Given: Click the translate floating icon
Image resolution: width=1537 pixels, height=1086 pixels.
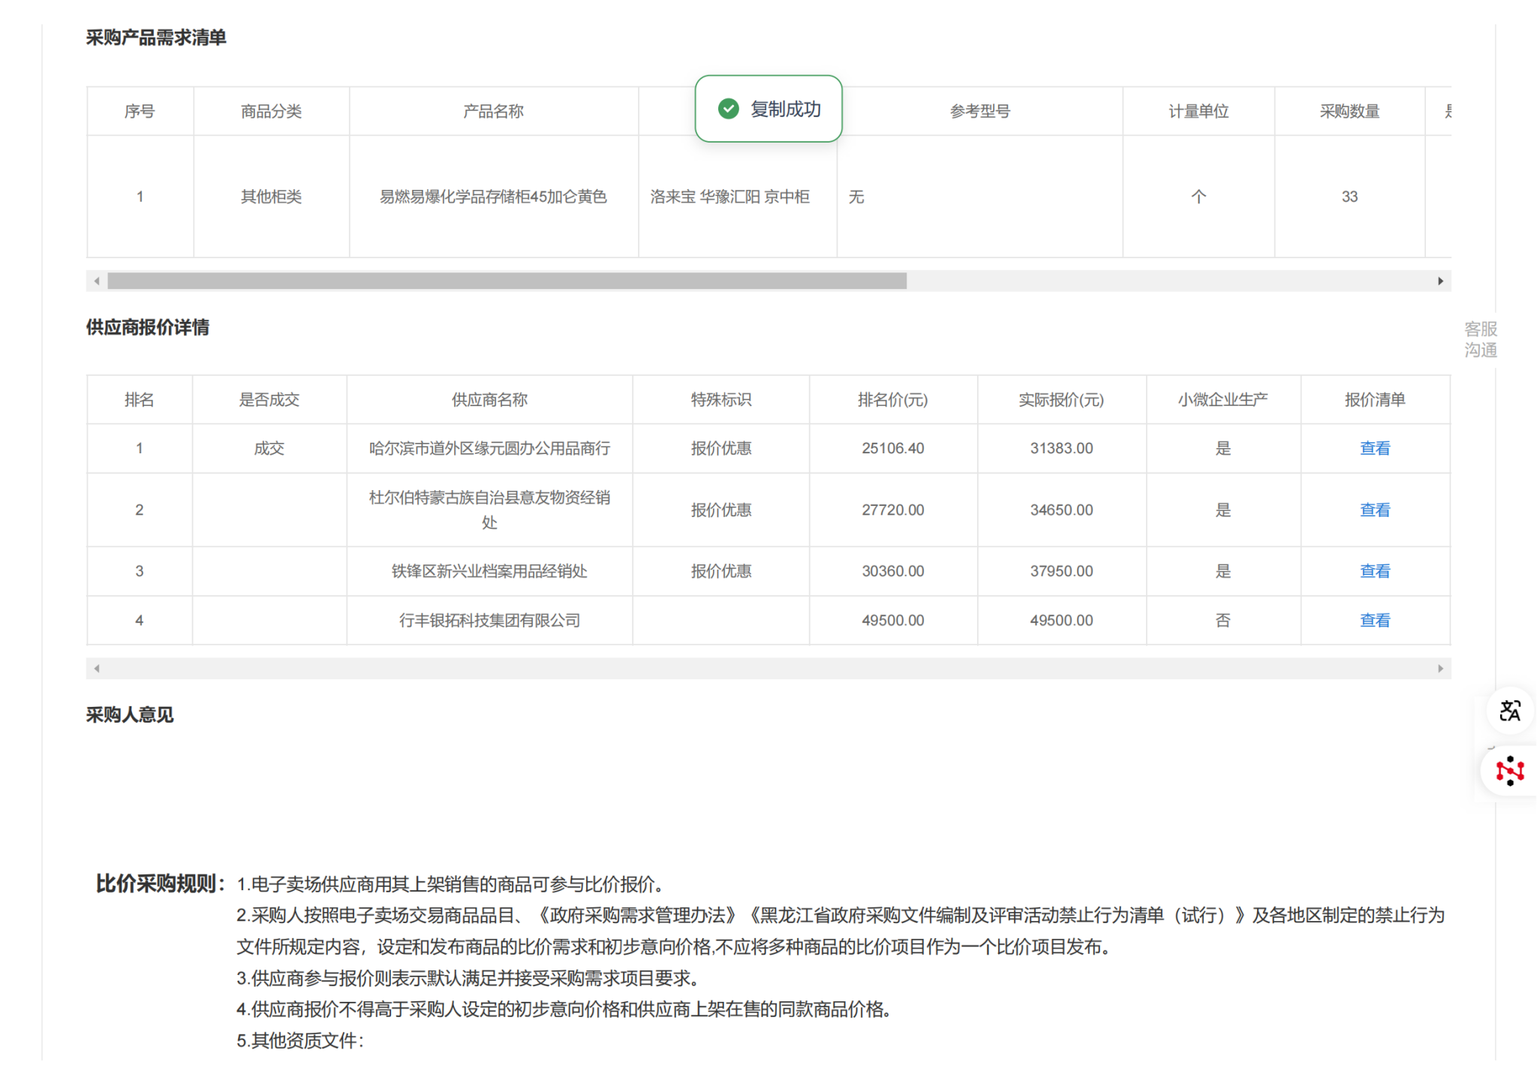Looking at the screenshot, I should pyautogui.click(x=1509, y=710).
